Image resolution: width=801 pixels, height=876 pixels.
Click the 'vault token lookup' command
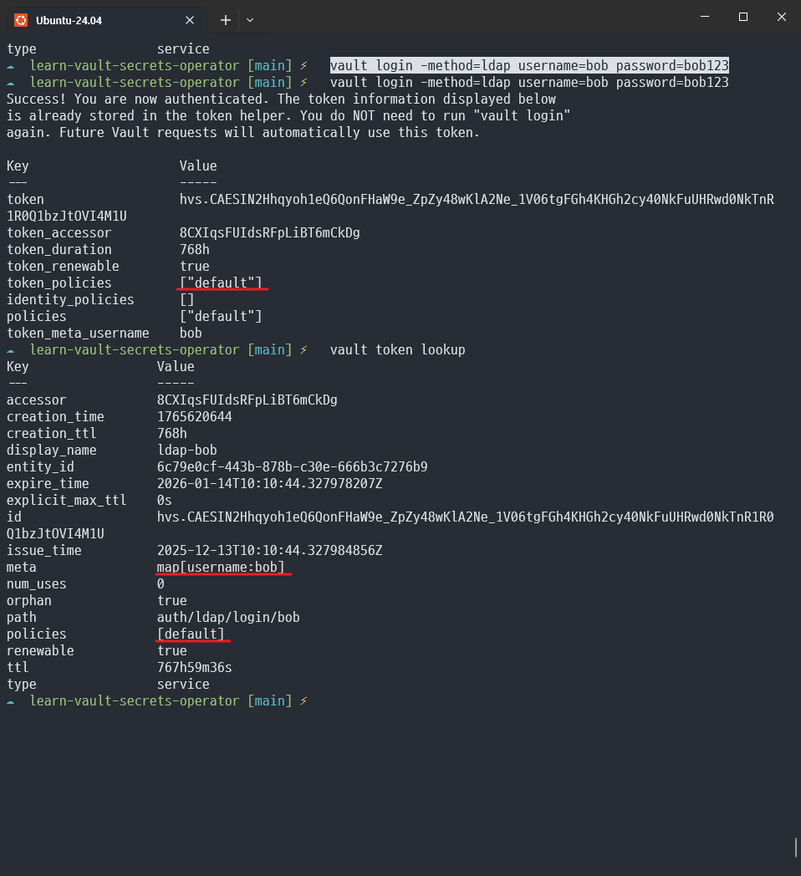(x=397, y=349)
